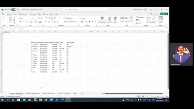Open the Merge & Center dropdown arrow
Viewport: 194px width, 109px height.
(x=78, y=22)
